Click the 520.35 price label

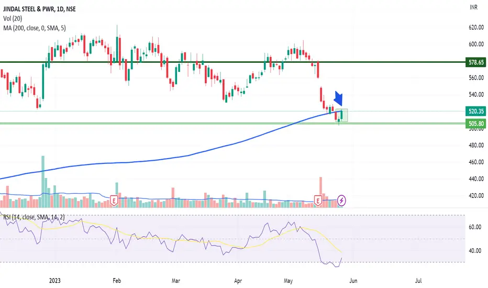tap(476, 111)
